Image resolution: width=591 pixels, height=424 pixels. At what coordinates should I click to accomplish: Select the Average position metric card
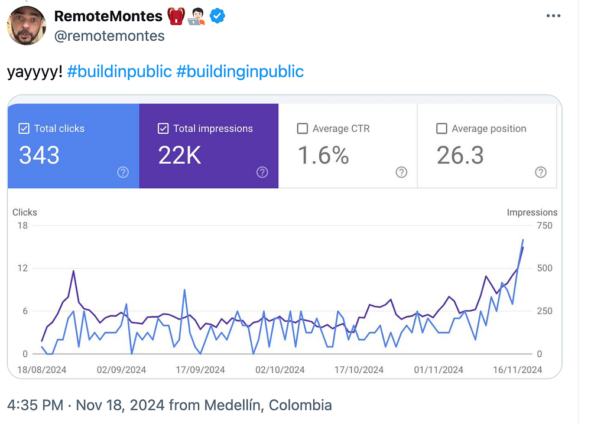coord(486,146)
